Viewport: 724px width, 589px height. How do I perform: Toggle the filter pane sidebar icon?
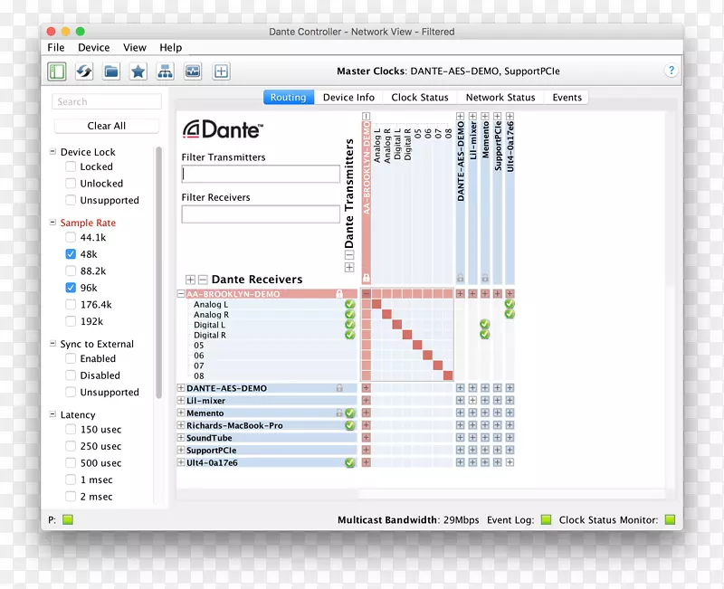57,71
